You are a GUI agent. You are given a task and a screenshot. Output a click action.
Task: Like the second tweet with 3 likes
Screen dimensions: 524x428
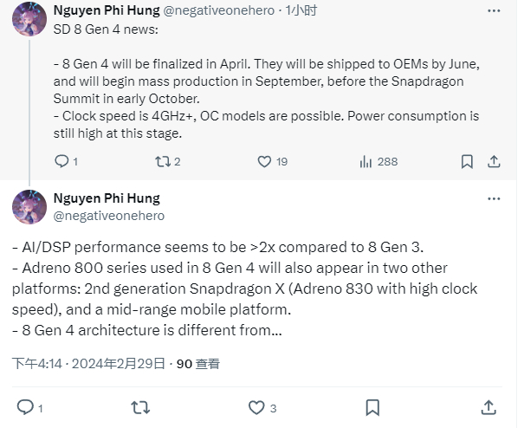256,407
